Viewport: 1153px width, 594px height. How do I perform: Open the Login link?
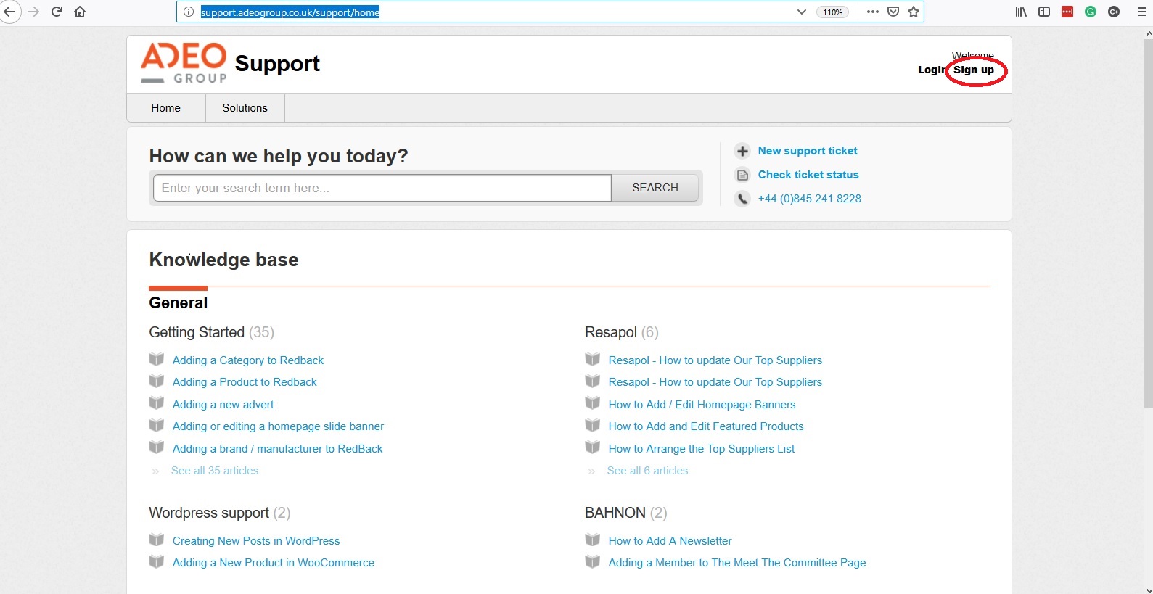click(932, 70)
